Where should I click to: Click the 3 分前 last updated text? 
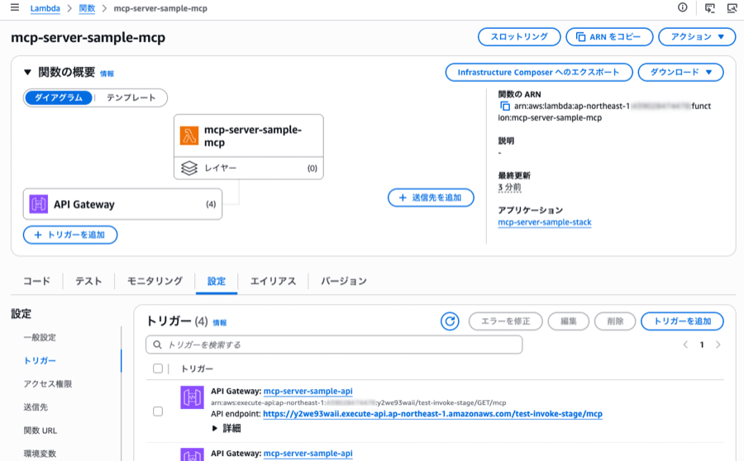point(509,187)
